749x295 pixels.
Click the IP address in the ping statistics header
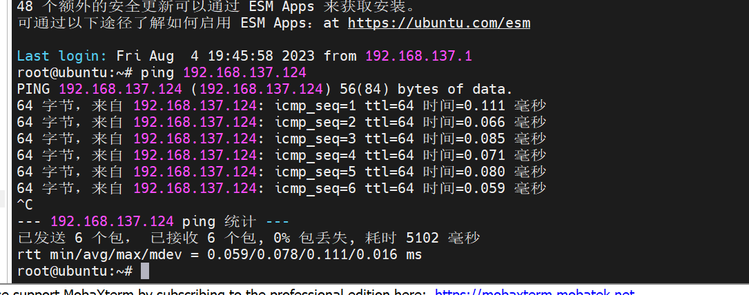coord(112,222)
